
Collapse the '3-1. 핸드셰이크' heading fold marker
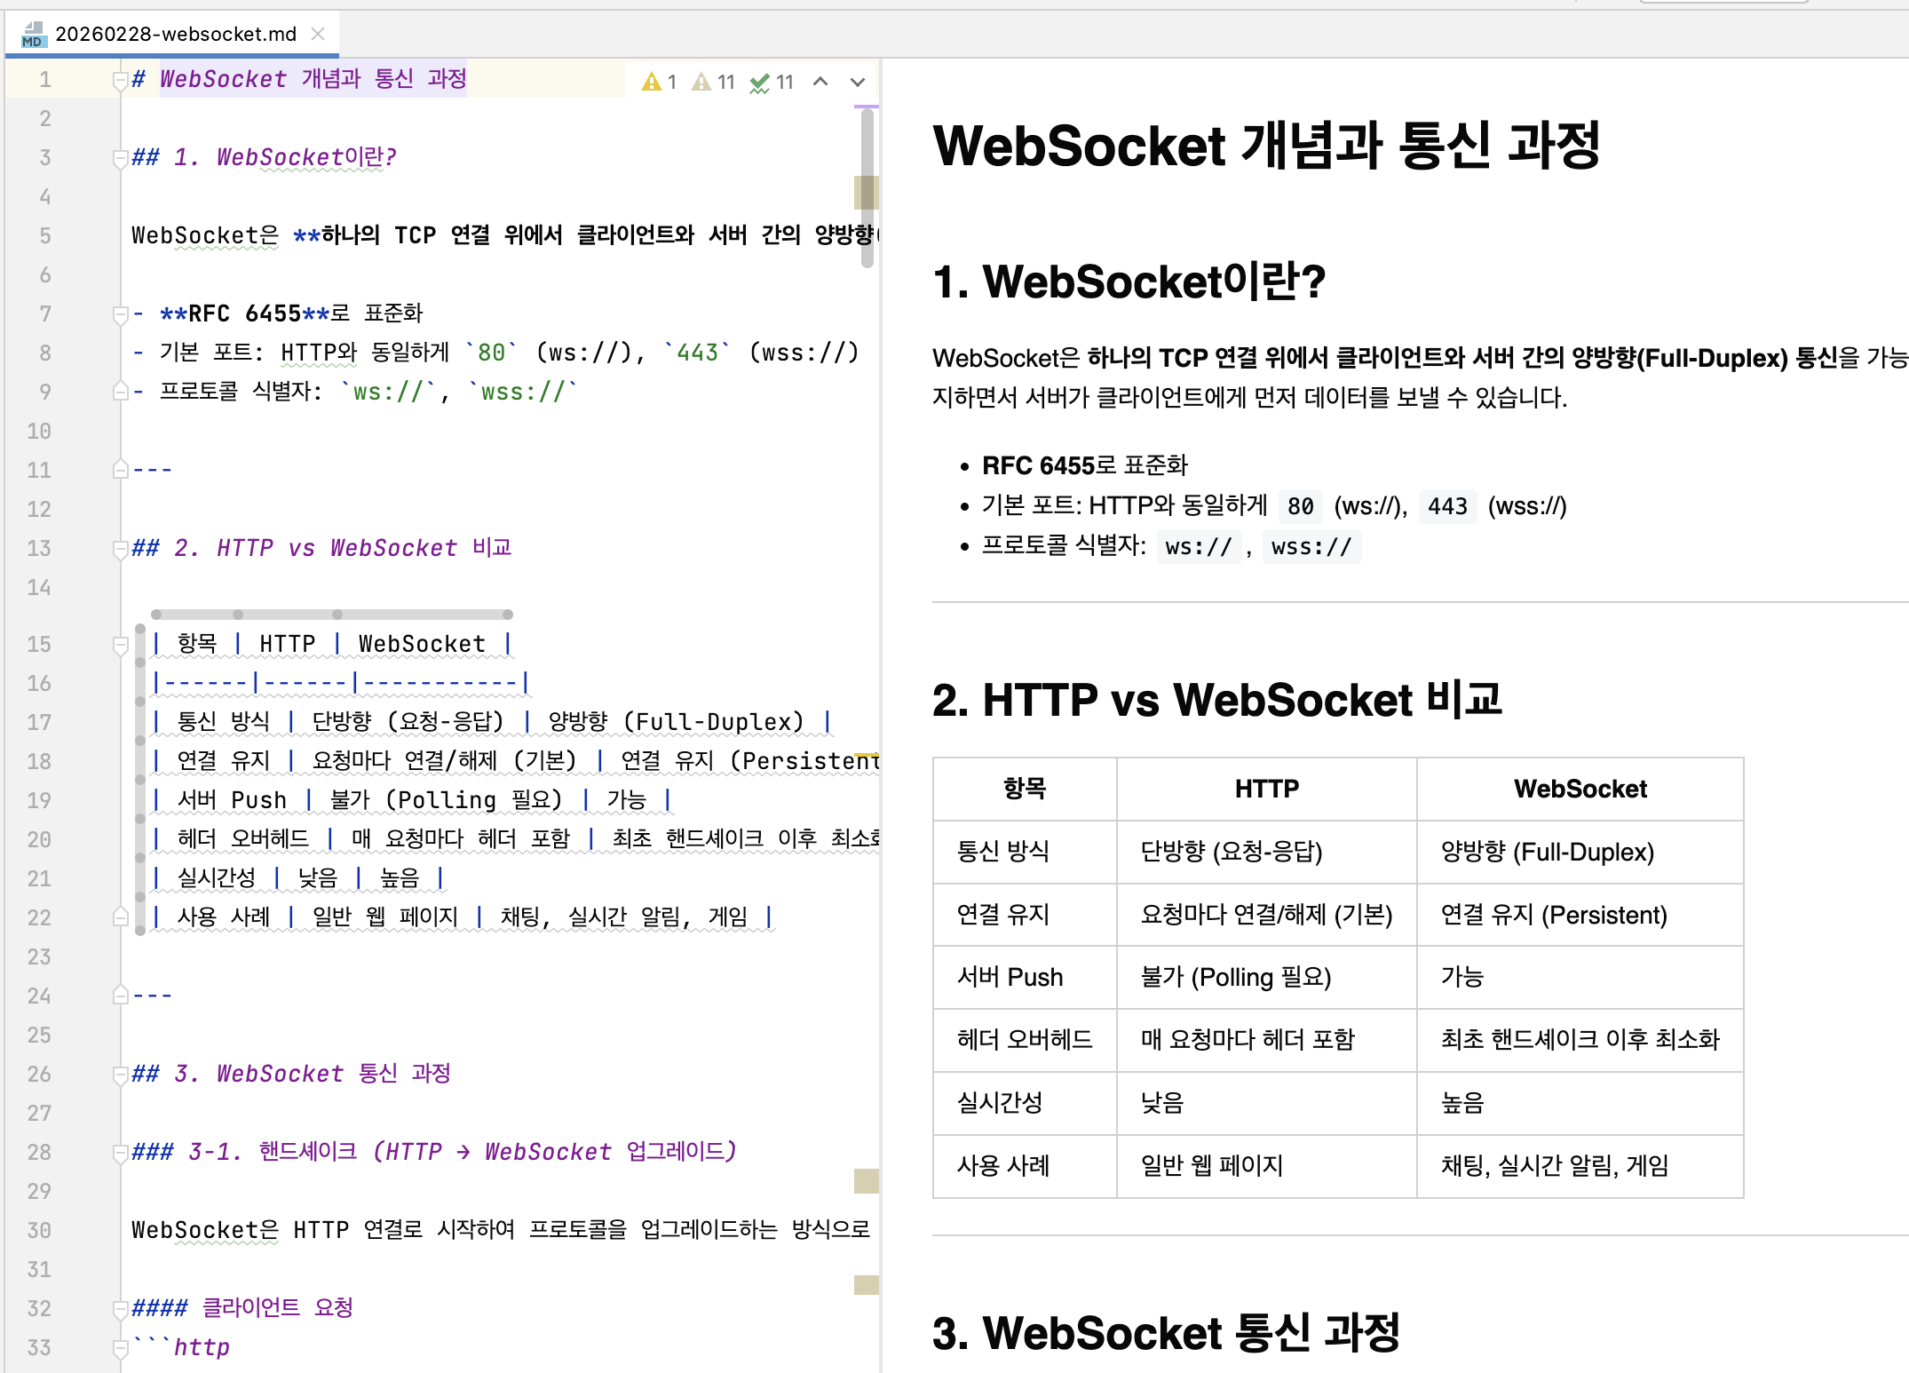click(x=121, y=1154)
